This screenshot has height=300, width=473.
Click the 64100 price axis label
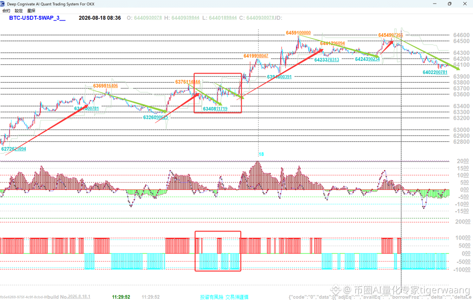click(461, 65)
